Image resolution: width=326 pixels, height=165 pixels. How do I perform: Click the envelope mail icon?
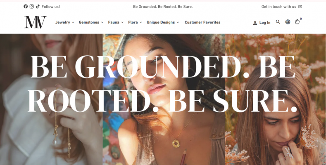click(x=300, y=7)
